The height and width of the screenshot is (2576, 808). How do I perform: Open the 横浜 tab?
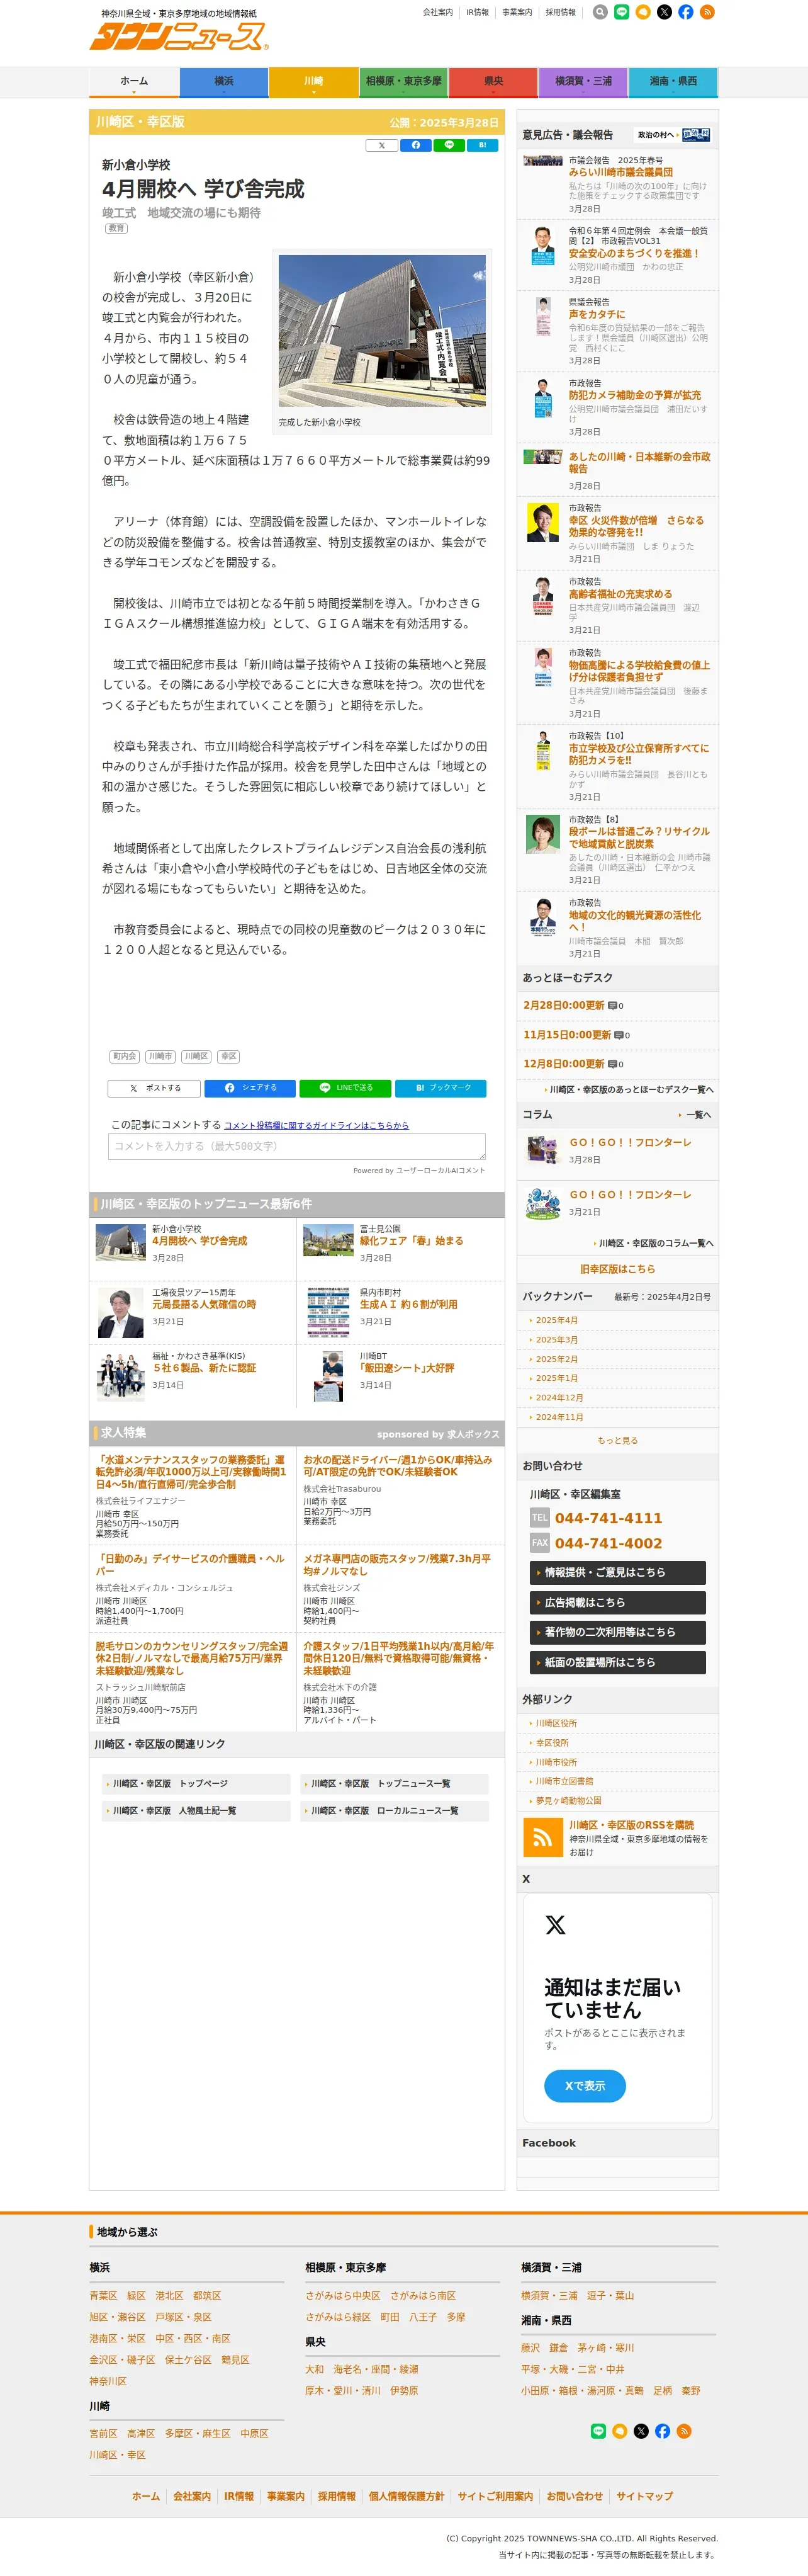click(224, 82)
